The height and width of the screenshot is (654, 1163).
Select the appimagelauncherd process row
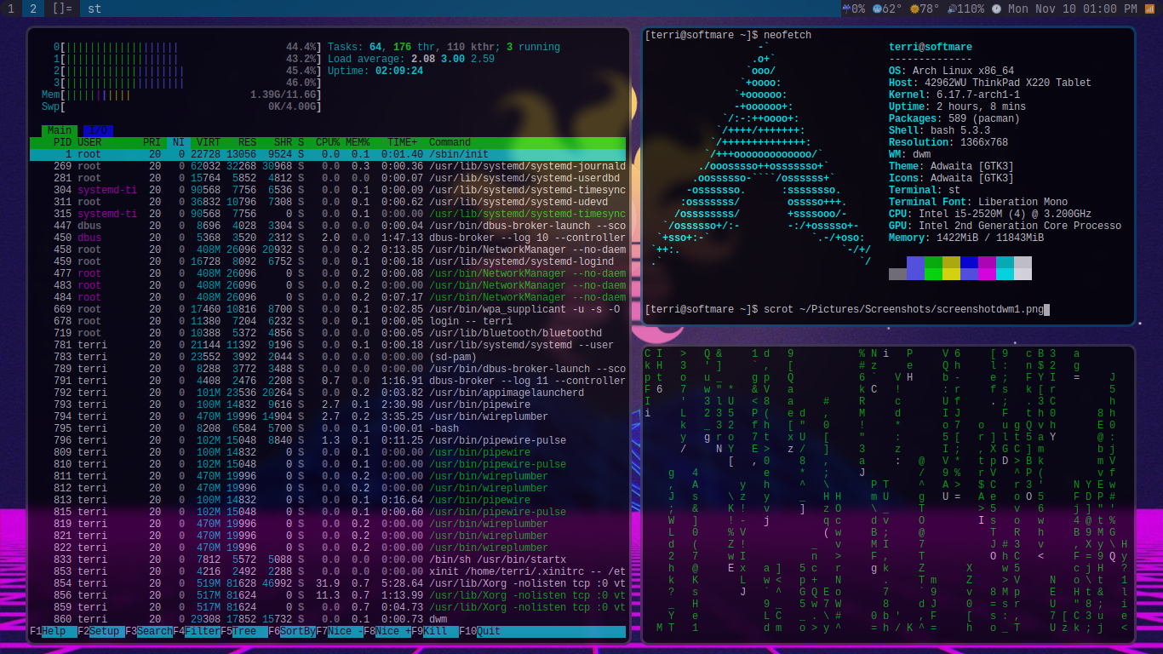pos(328,393)
